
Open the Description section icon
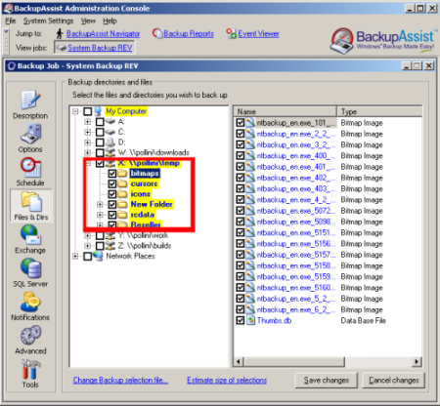30,100
